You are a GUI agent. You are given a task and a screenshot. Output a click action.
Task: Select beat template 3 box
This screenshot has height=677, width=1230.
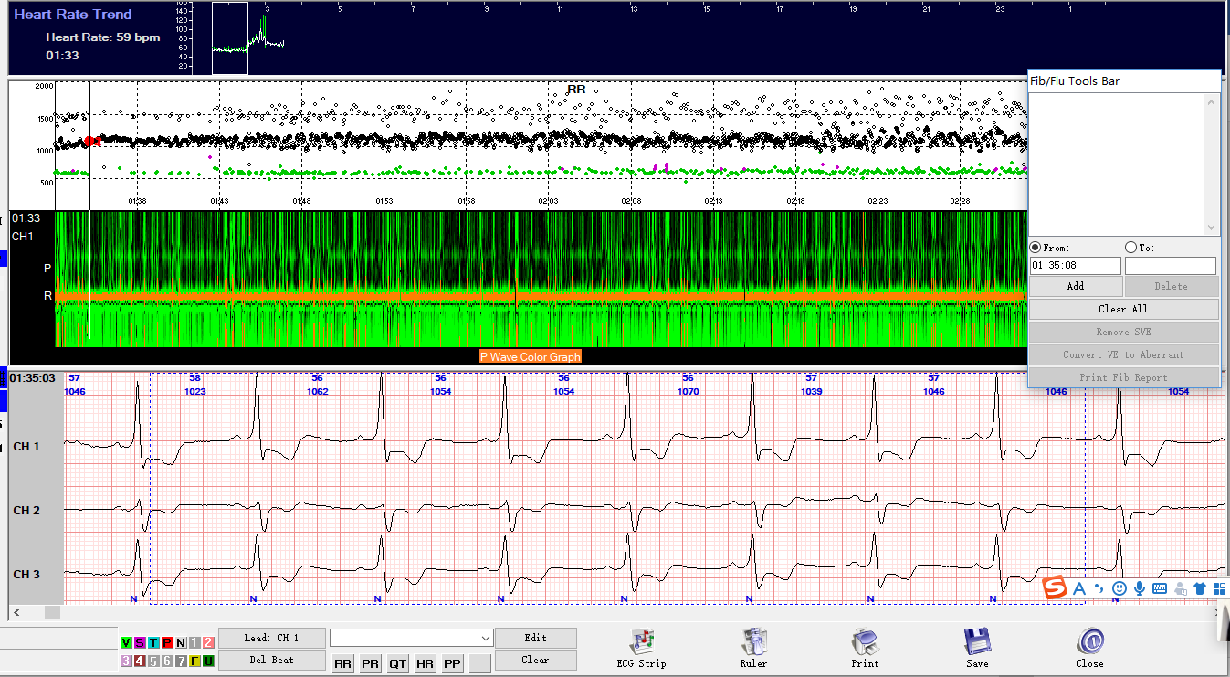click(126, 661)
